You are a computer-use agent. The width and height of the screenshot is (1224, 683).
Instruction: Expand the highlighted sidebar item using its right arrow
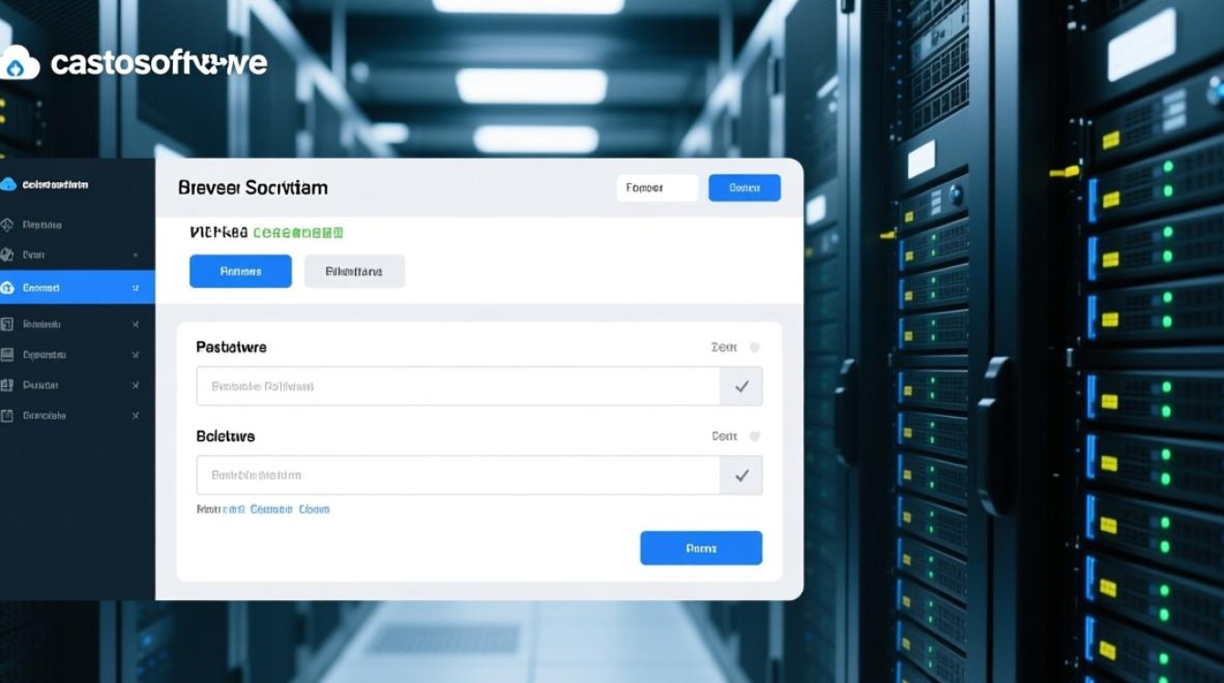coord(135,288)
